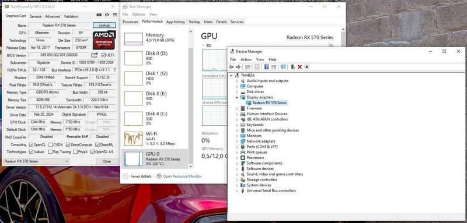Click red X Uninstall device icon
The image size is (467, 223).
299,67
